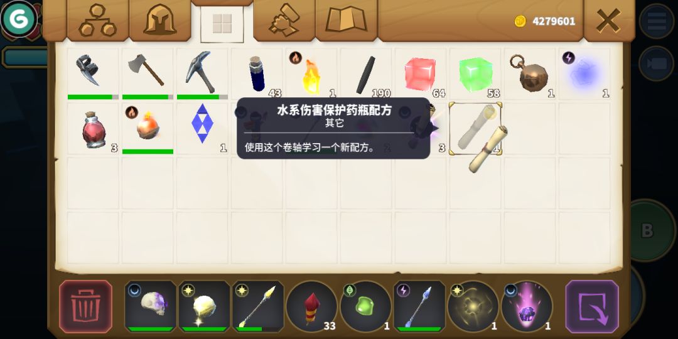
Task: Switch to the crafting hammer tab
Action: 284,20
